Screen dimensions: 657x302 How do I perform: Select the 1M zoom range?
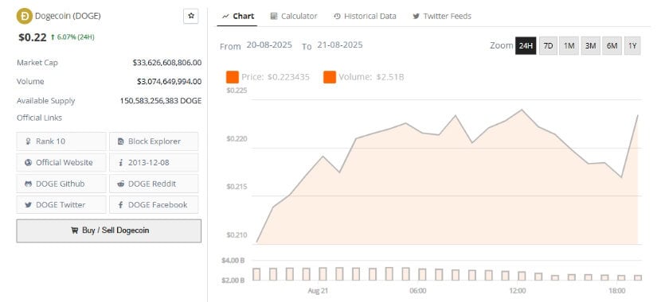click(x=569, y=45)
